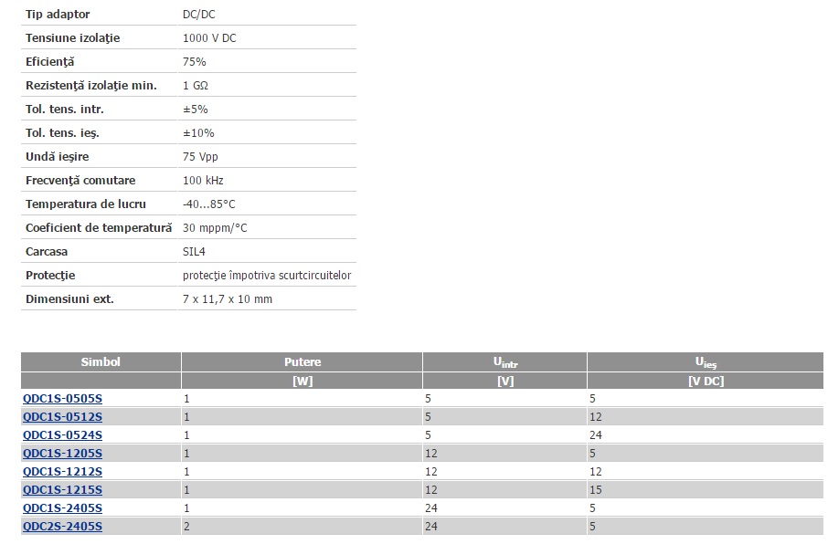Open the QDC1S-1212S product link
Image resolution: width=828 pixels, height=544 pixels.
[x=62, y=471]
